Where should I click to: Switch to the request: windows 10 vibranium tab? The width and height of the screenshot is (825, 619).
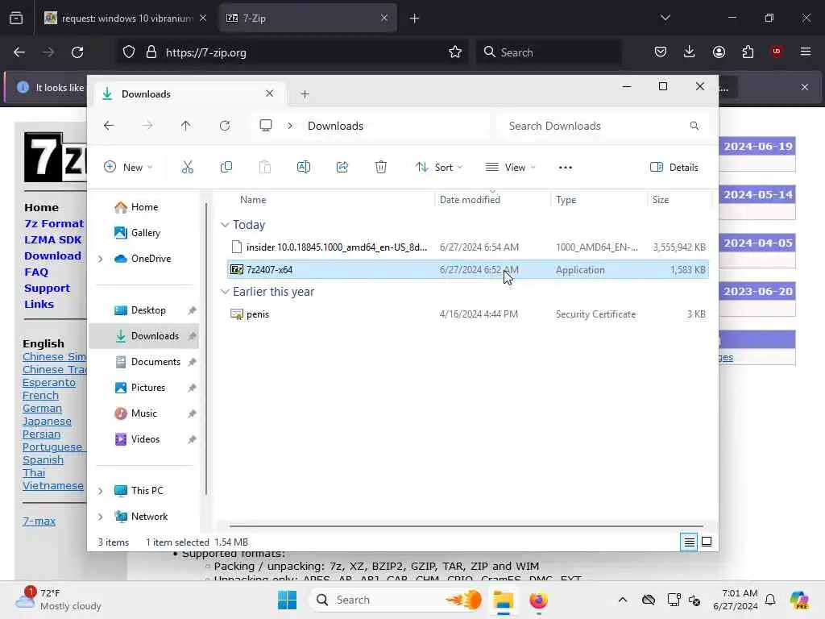click(125, 18)
